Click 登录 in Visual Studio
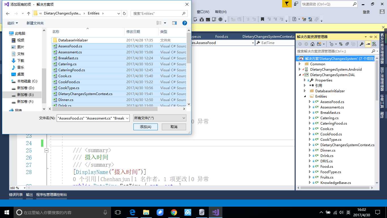Screen dimensions: 387x218 pyautogui.click(x=366, y=12)
